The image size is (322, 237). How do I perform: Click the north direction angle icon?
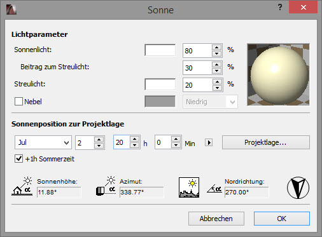coord(214,189)
